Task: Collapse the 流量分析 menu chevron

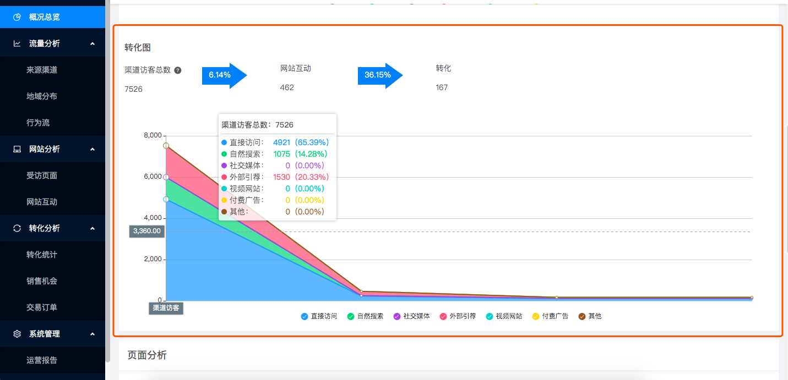Action: click(93, 43)
